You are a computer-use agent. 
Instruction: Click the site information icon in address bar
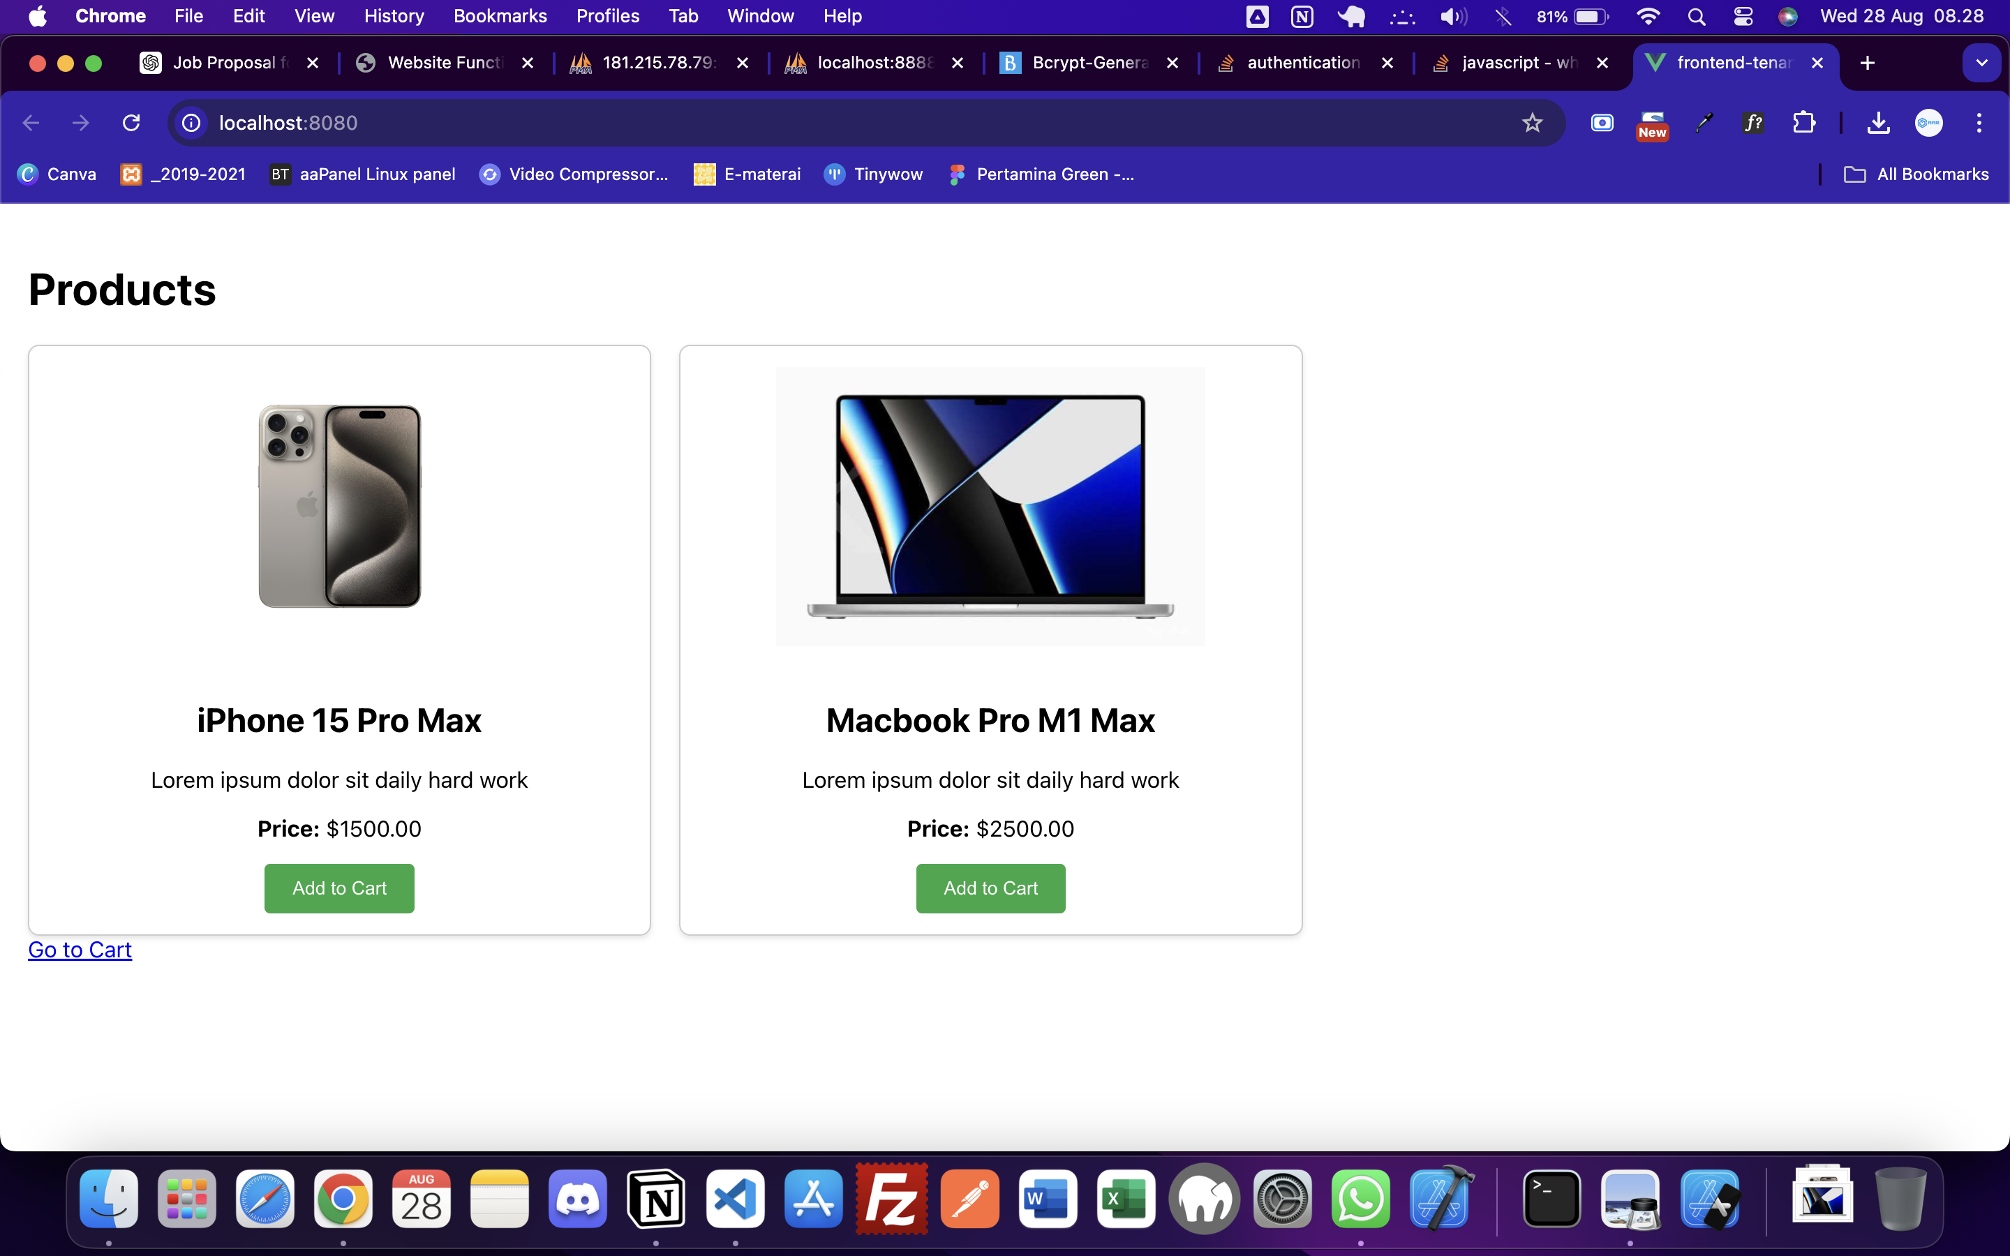191,123
